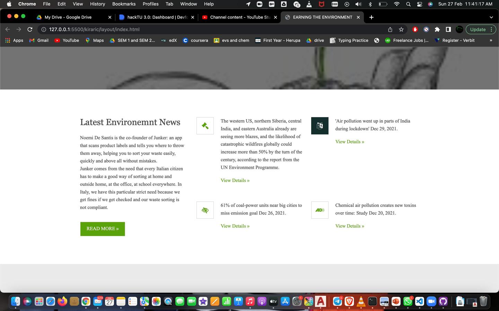Open the site information icon beside URL
Image resolution: width=499 pixels, height=311 pixels.
[x=44, y=29]
